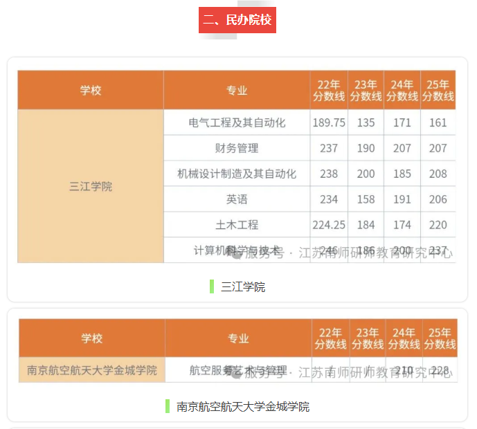Viewport: 477px width, 429px height.
Task: Click 23年 score 200 in 机械设计 row
Action: [366, 174]
